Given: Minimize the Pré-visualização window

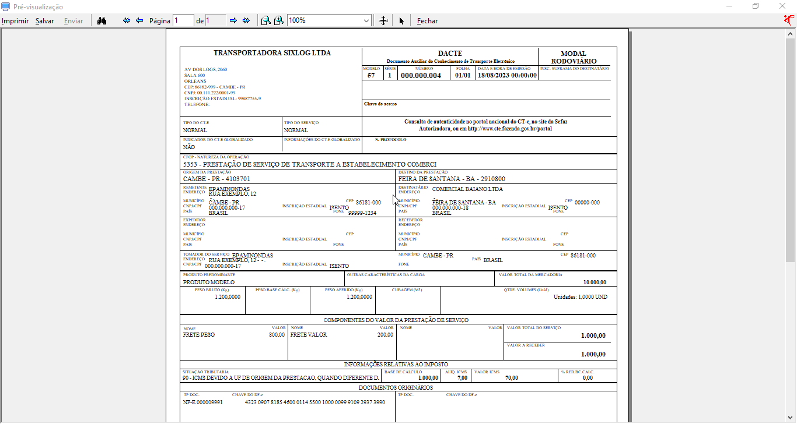Looking at the screenshot, I should click(x=729, y=6).
